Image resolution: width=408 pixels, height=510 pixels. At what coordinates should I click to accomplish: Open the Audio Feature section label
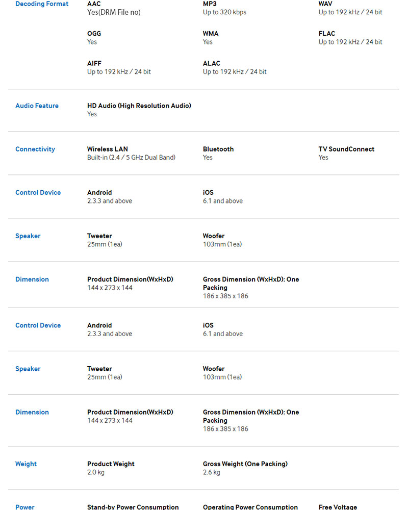click(37, 106)
